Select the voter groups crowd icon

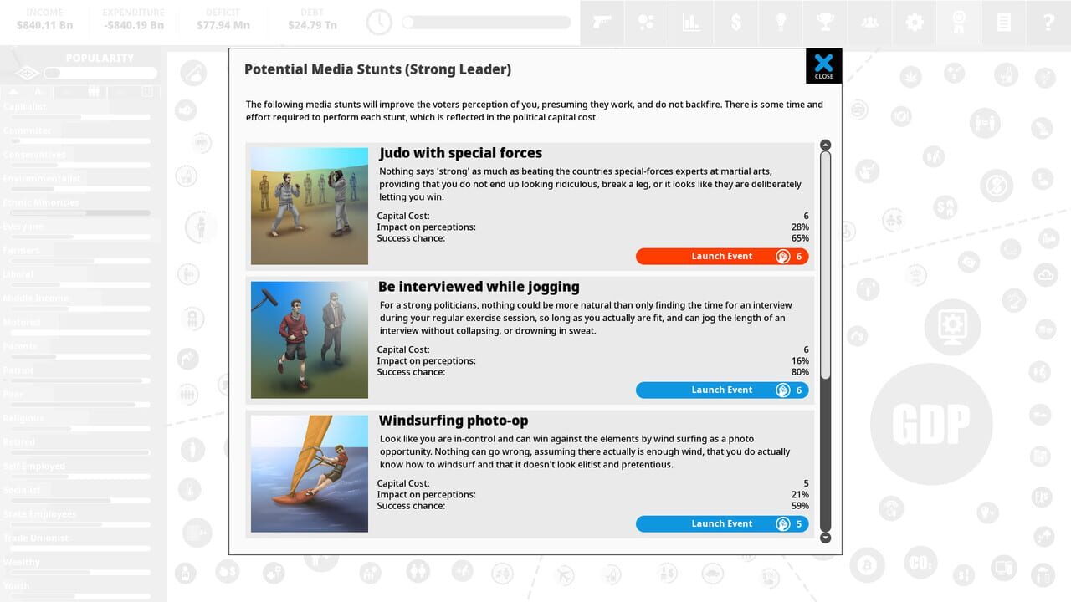tap(870, 23)
